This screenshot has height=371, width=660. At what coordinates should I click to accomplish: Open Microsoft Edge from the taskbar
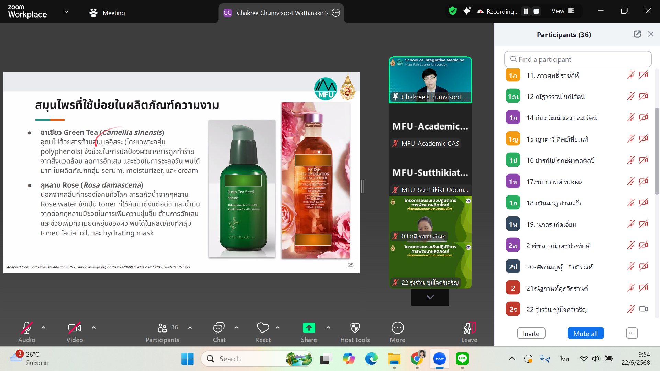tap(371, 359)
